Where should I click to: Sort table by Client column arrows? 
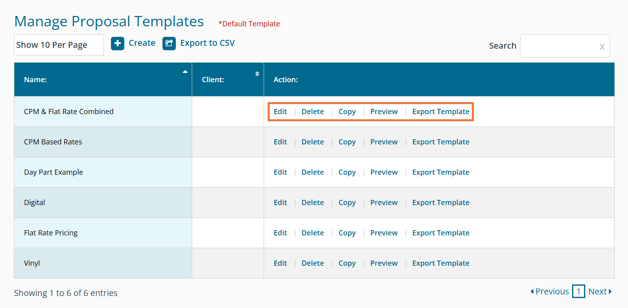(x=257, y=74)
